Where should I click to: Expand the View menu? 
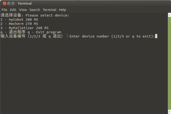tap(23, 10)
